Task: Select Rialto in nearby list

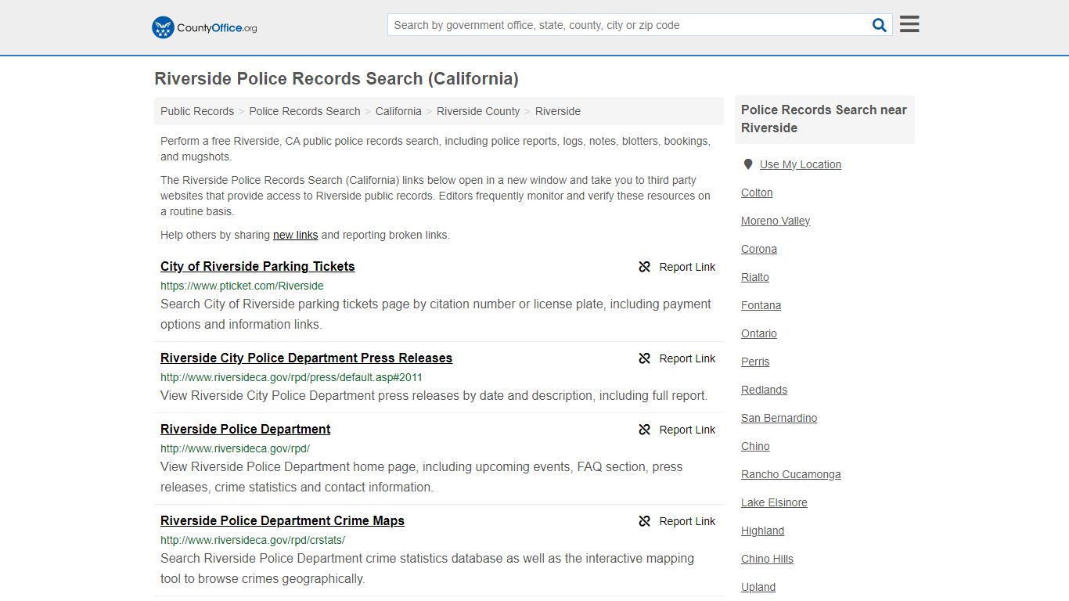Action: coord(755,277)
